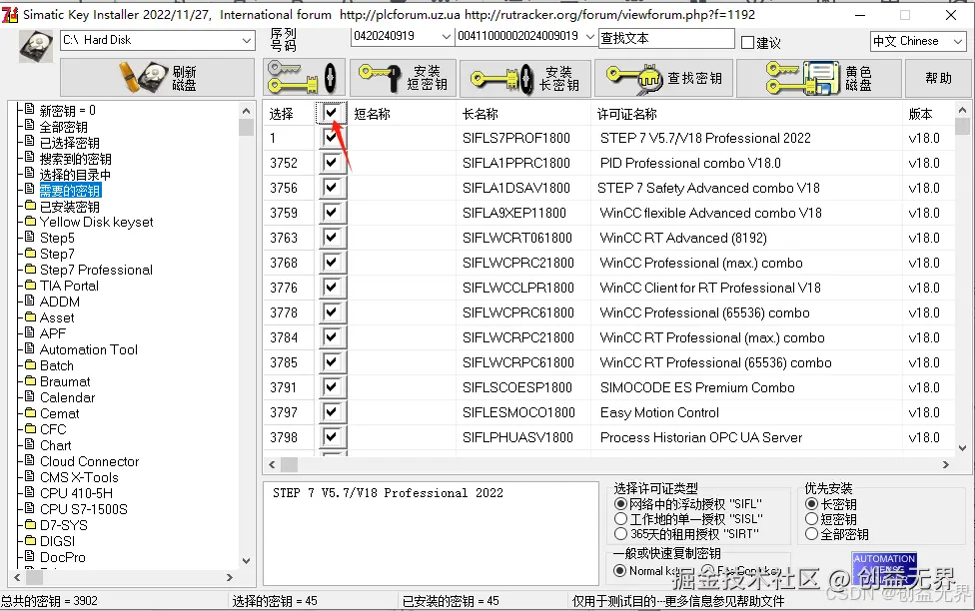Click the folder icon next to DIGSI
The image size is (975, 611).
[30, 541]
